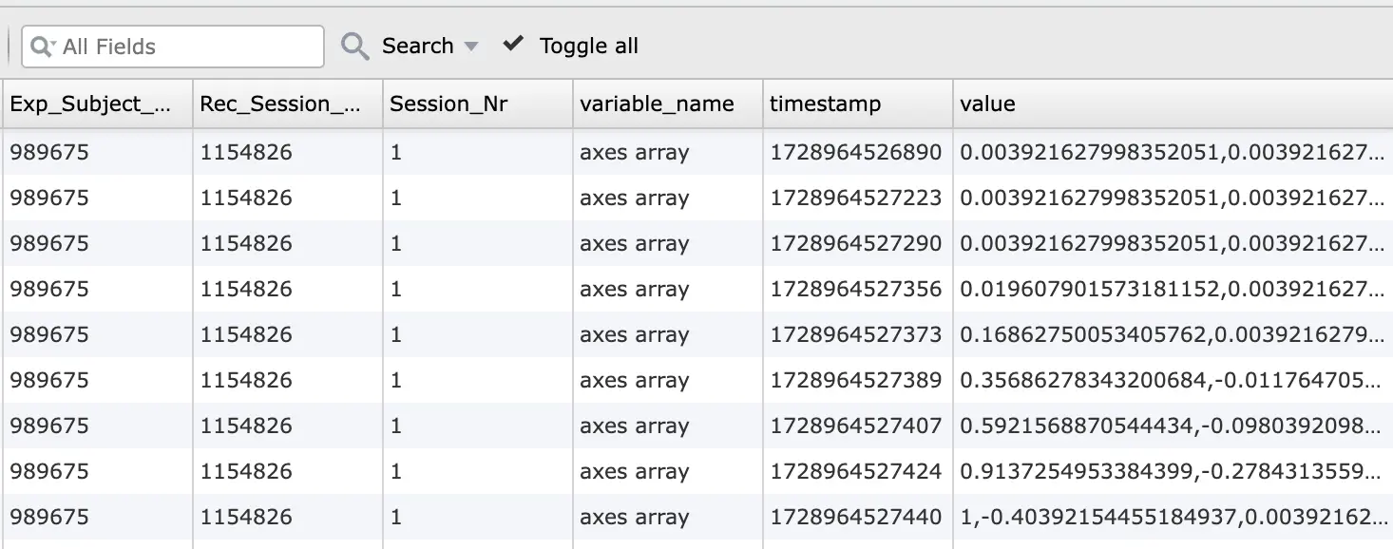Image resolution: width=1393 pixels, height=549 pixels.
Task: Click the Session_Nr column header
Action: 478,104
